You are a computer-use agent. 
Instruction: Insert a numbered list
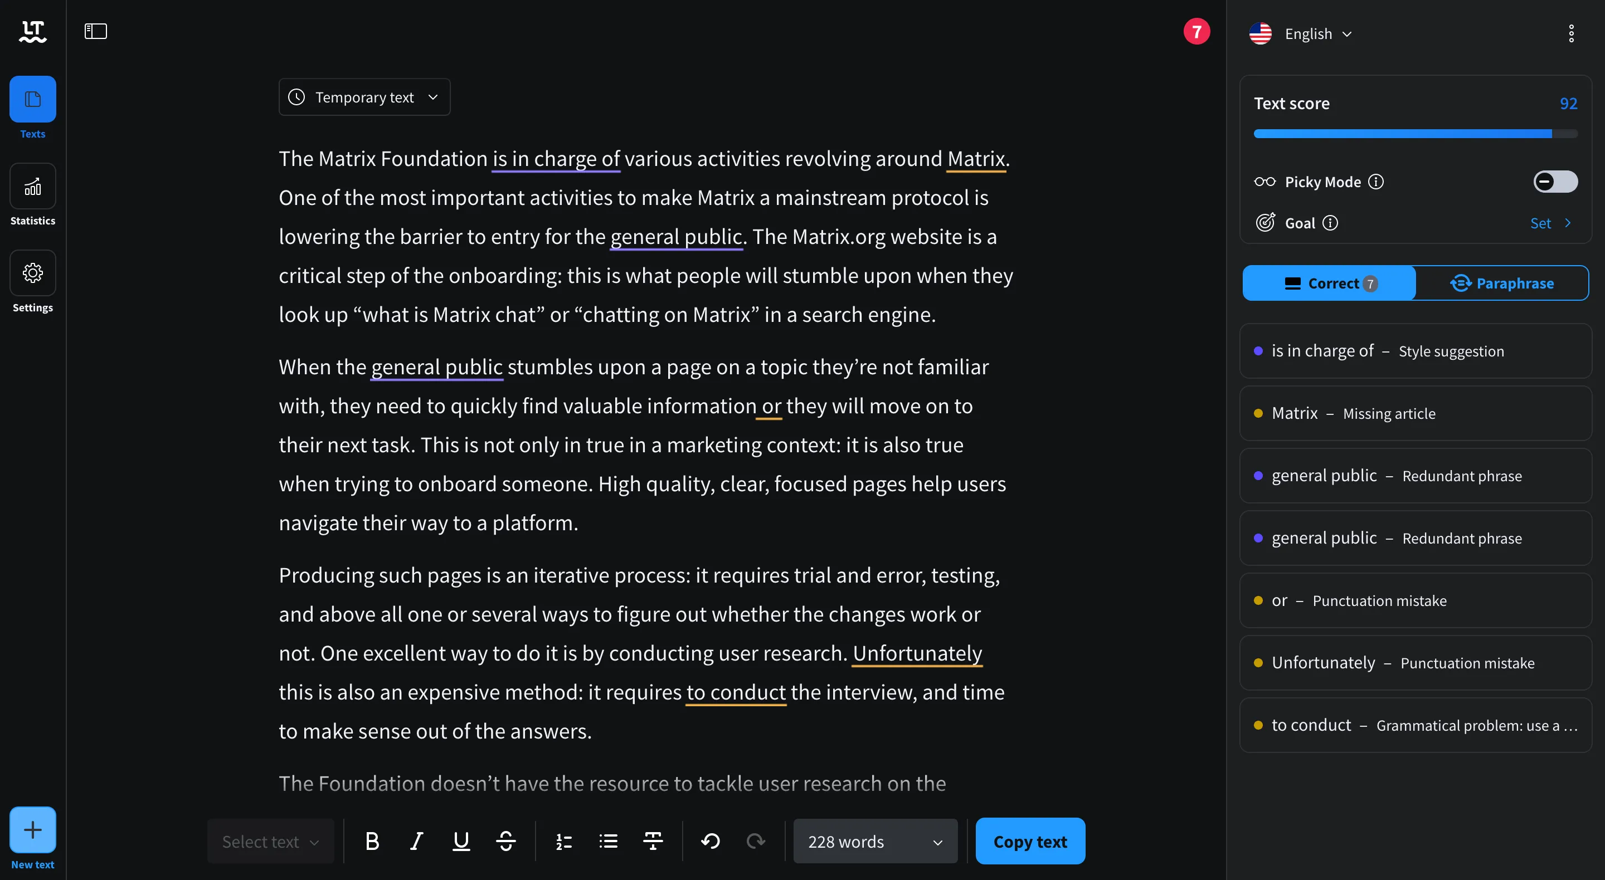(x=564, y=842)
